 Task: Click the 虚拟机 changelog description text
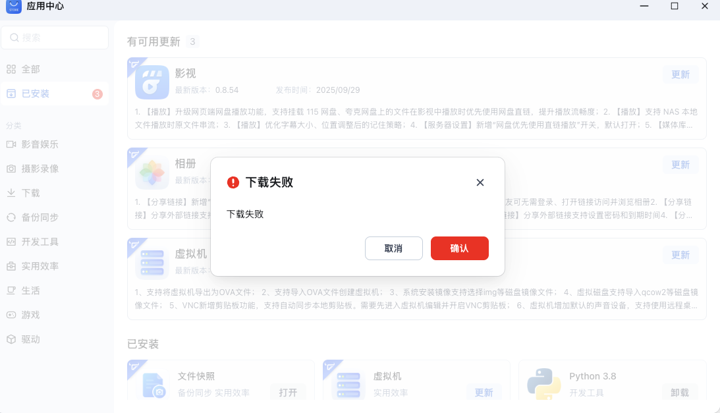click(x=416, y=298)
